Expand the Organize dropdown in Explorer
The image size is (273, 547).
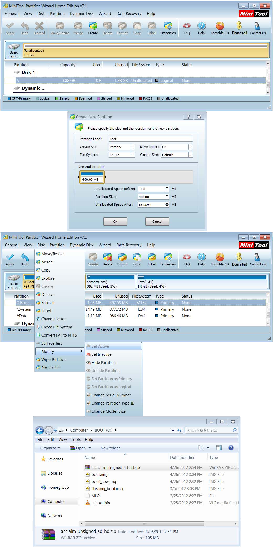pos(50,448)
